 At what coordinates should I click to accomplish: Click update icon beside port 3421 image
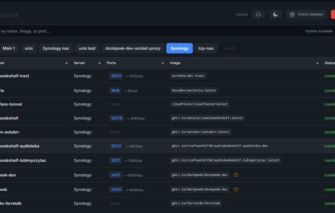pyautogui.click(x=236, y=175)
